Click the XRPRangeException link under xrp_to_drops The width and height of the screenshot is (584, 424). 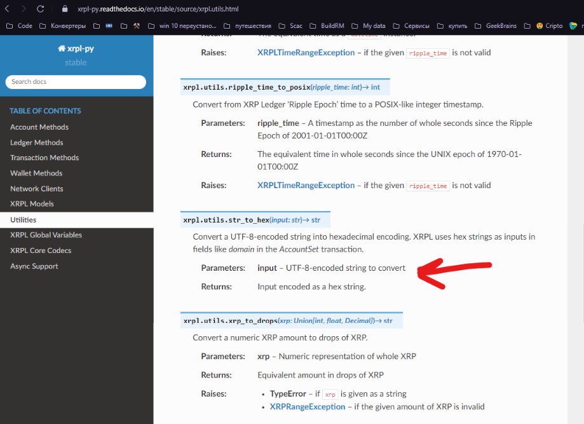pos(307,406)
